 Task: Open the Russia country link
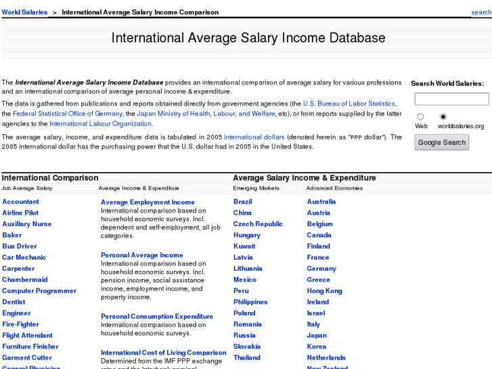point(244,336)
